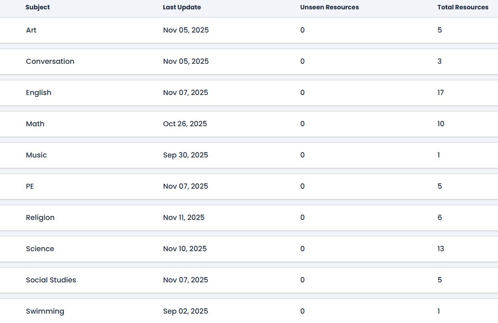Select the PE subject row

click(x=30, y=186)
